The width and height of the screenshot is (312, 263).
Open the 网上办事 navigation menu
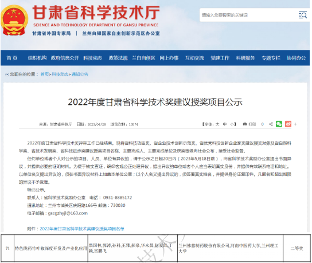point(169,58)
